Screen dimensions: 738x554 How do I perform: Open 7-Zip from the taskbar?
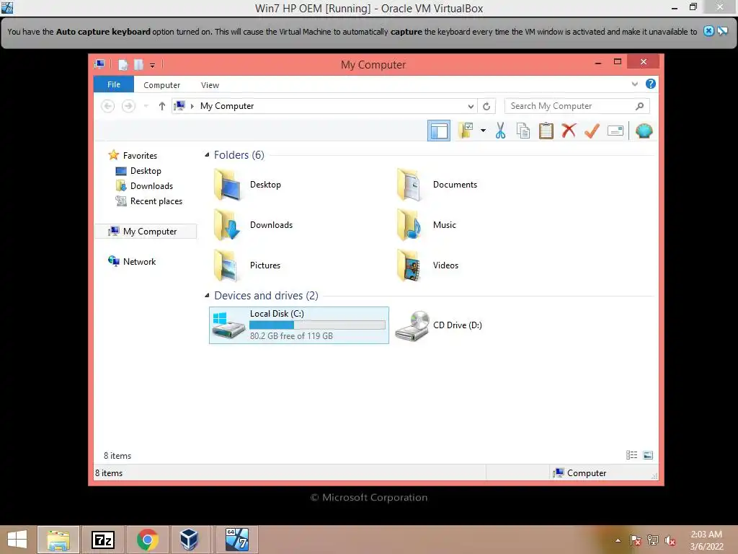102,540
